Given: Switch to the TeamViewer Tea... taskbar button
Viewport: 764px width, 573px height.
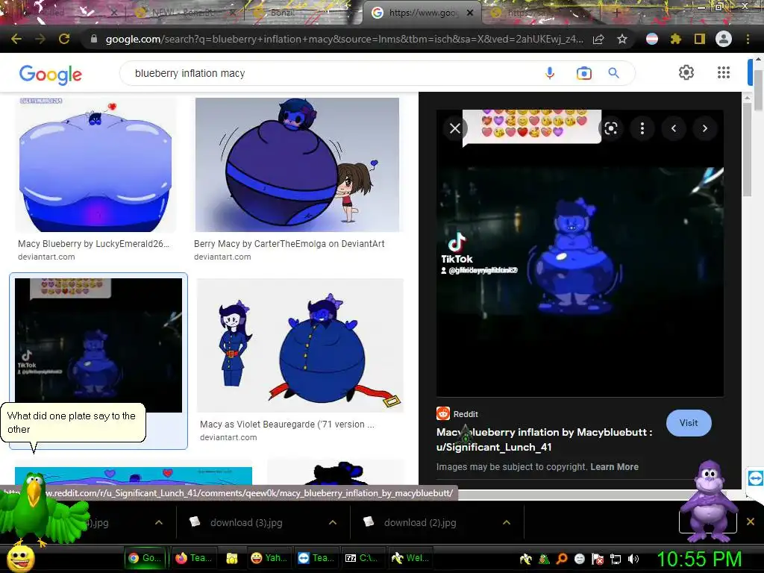Looking at the screenshot, I should click(316, 558).
